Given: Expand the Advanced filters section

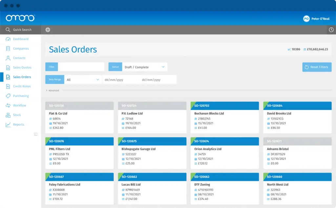Looking at the screenshot, I should coord(52,91).
